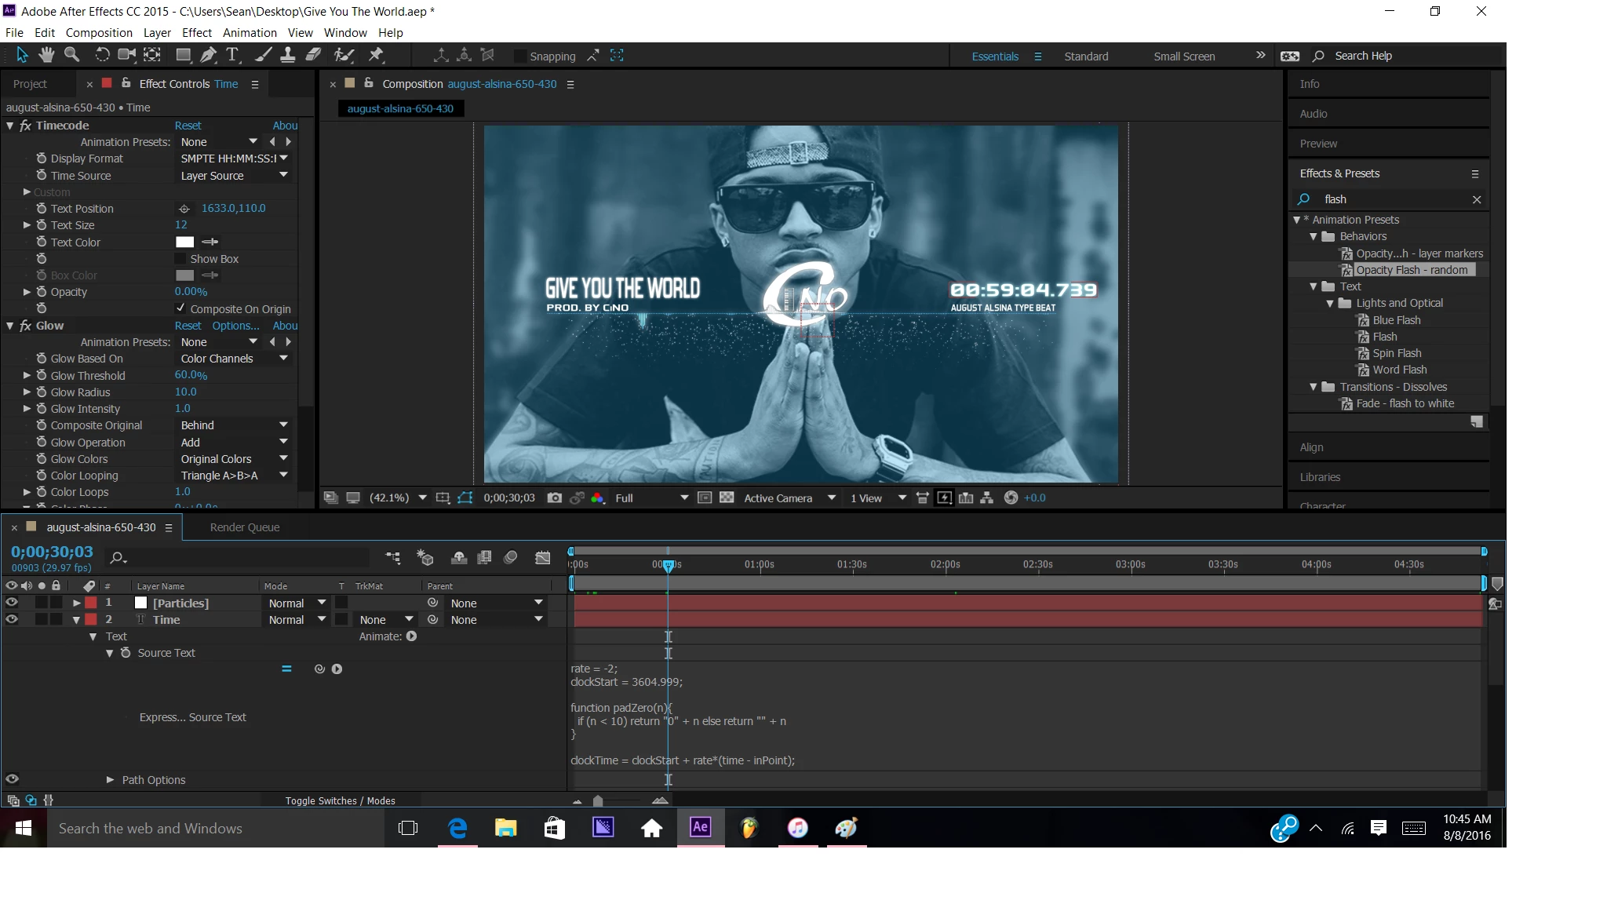Select the Rotation tool
Screen dimensions: 1607x904
[102, 55]
